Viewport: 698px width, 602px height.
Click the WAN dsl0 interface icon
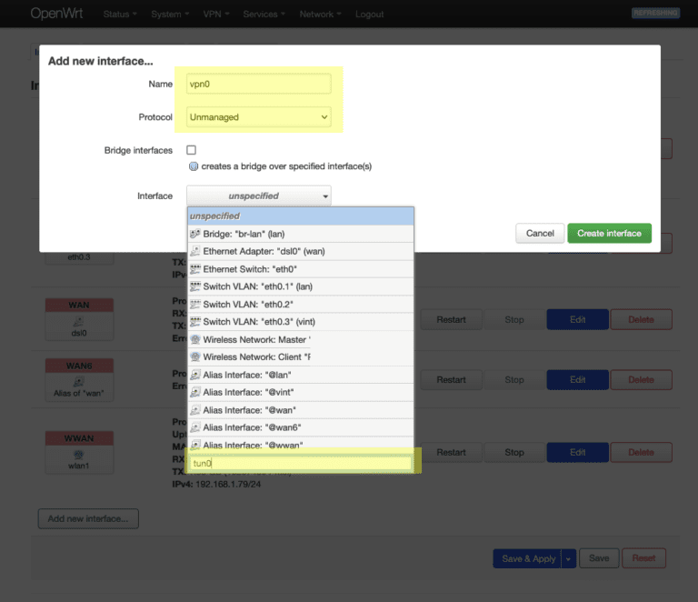click(79, 322)
